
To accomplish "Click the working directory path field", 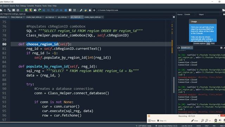I will click(159, 10).
